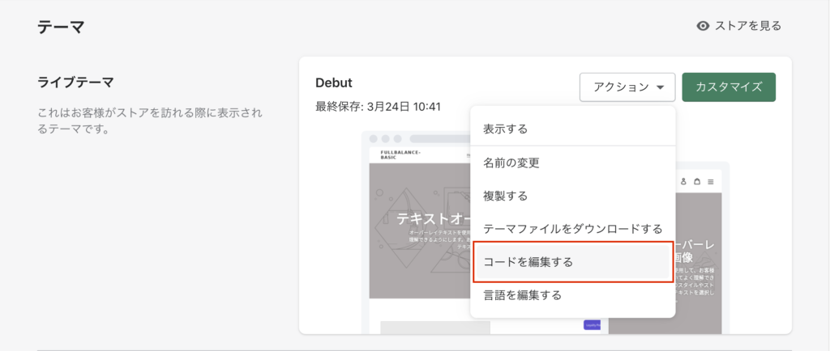Screen dimensions: 830x351
Task: Click the dropdown caret on アクション button
Action: tap(661, 87)
